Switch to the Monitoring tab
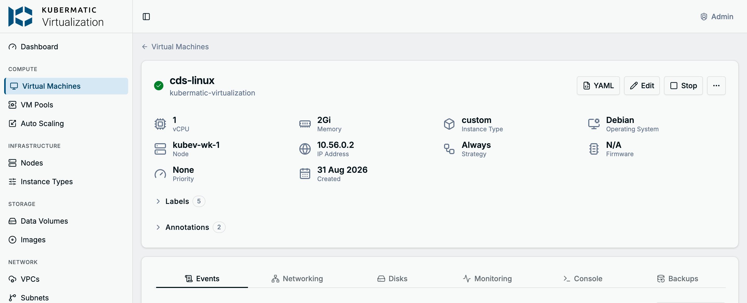The height and width of the screenshot is (303, 747). coord(487,279)
